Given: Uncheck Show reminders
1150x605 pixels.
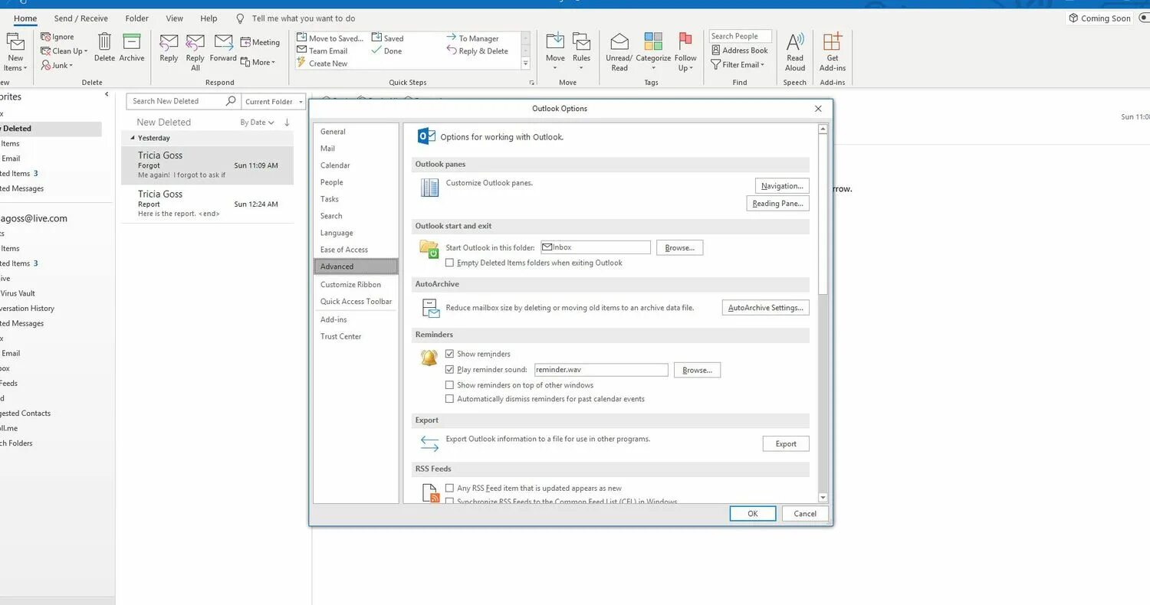Looking at the screenshot, I should (449, 354).
